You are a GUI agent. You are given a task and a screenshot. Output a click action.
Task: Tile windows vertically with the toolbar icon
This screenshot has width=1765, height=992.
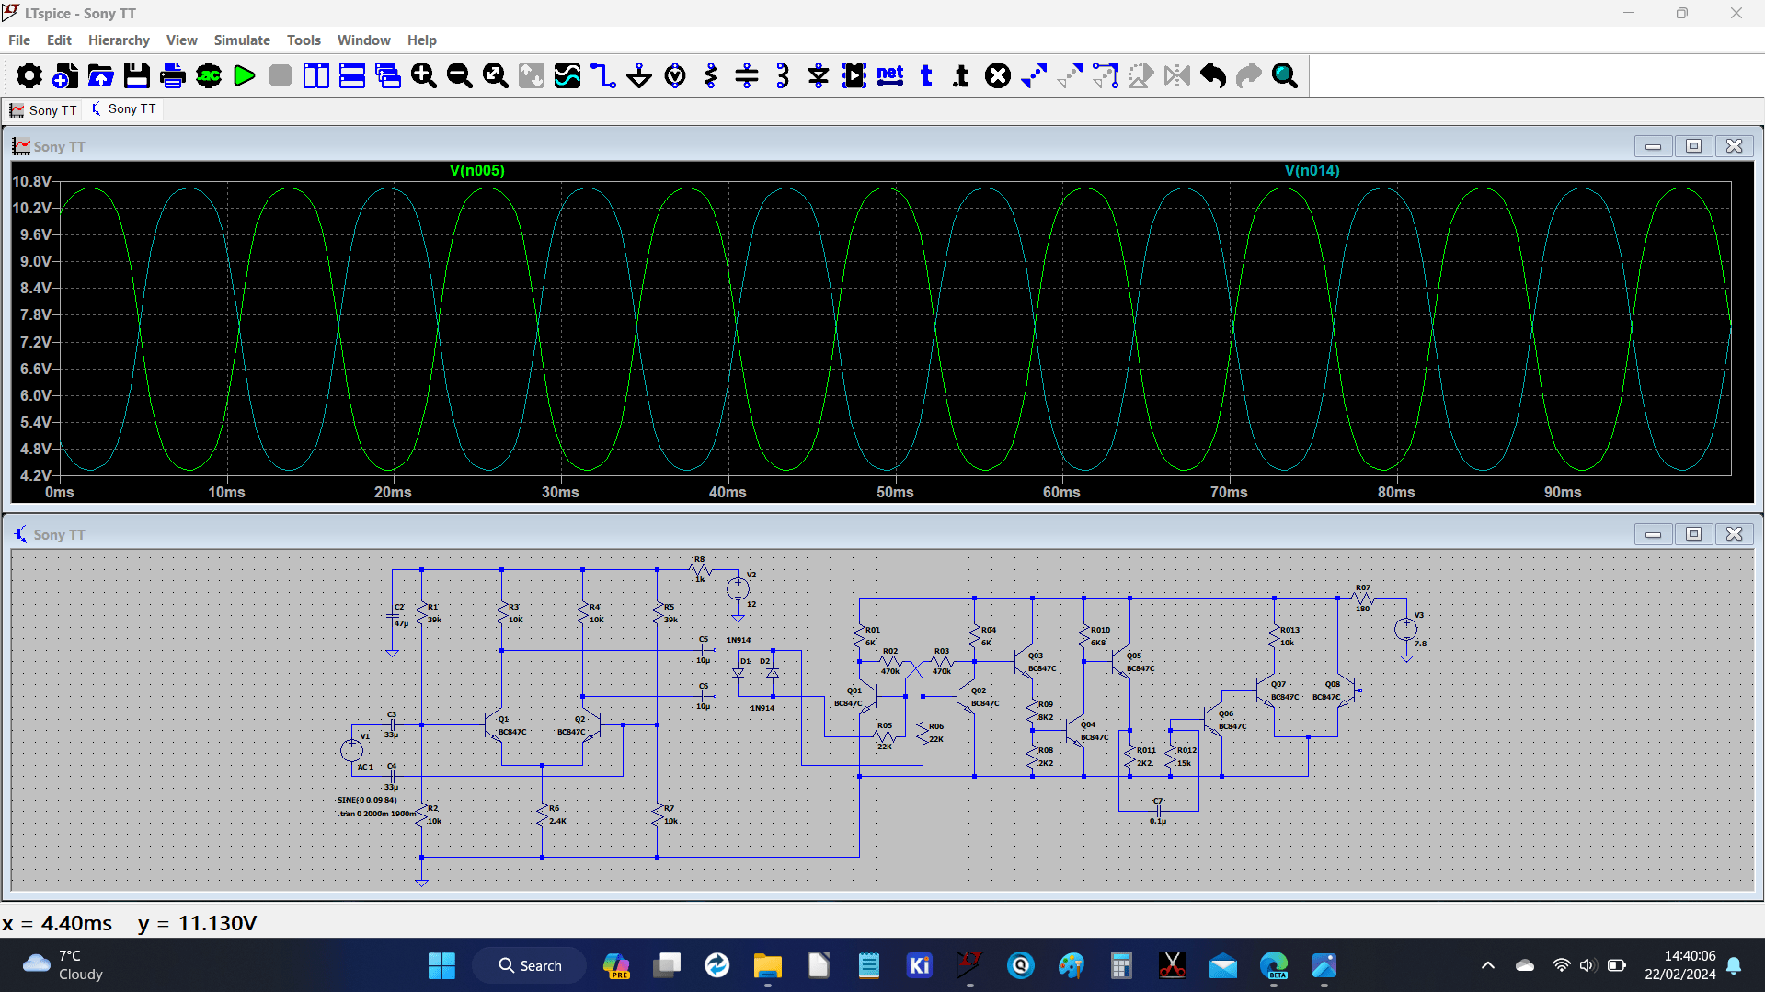pyautogui.click(x=316, y=75)
